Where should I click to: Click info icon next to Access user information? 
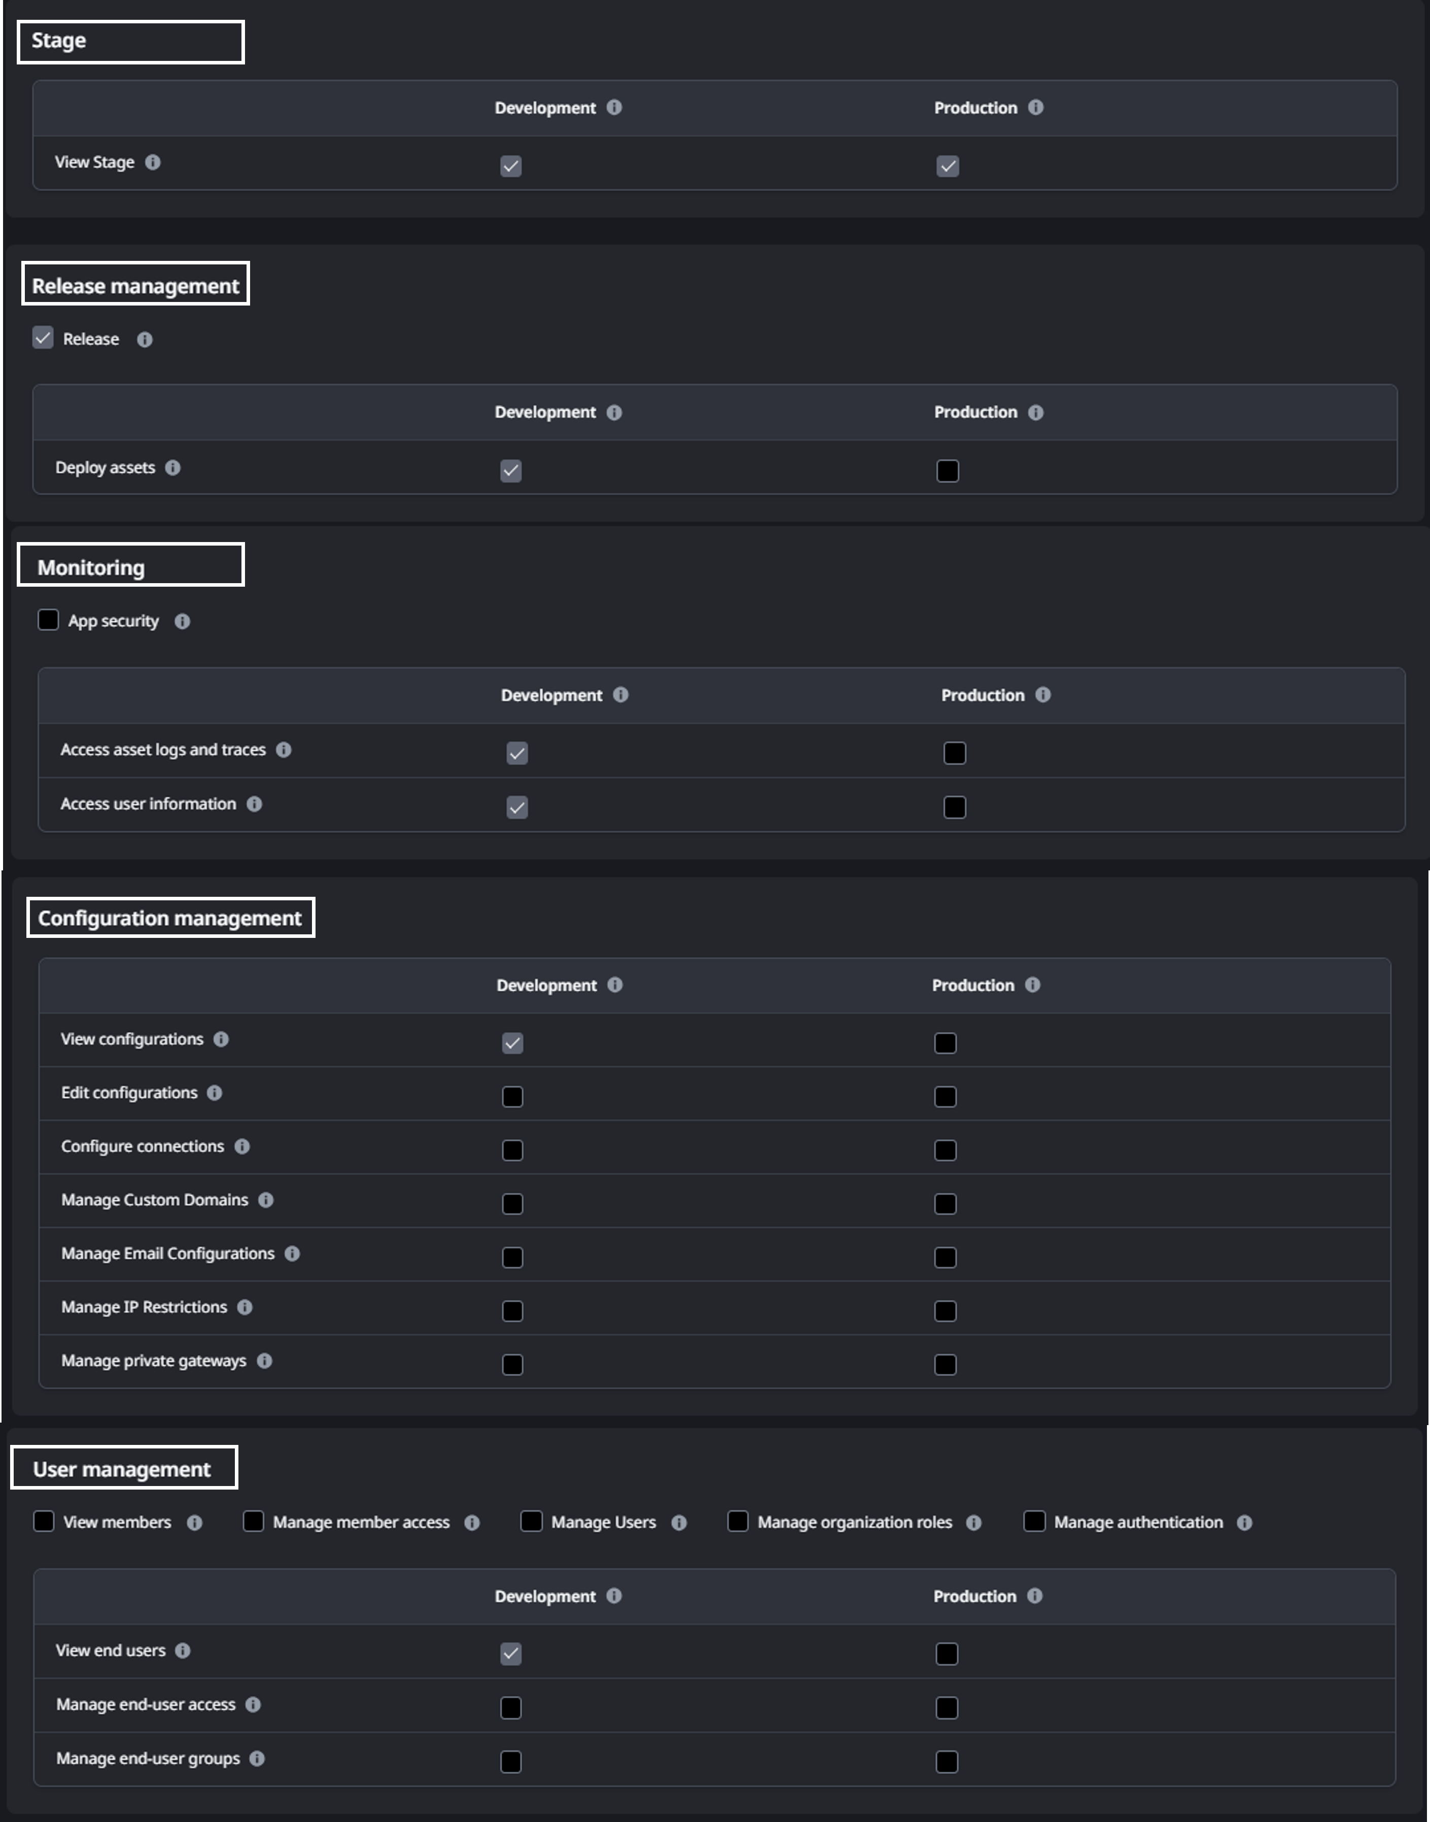[x=255, y=804]
